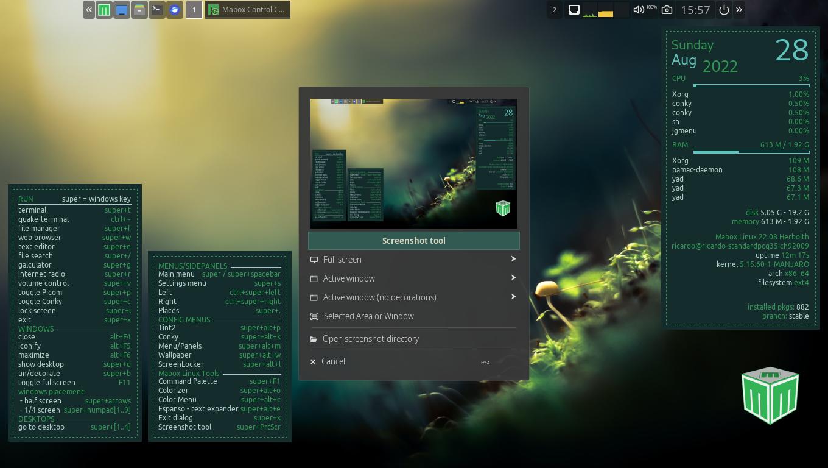The width and height of the screenshot is (828, 468).
Task: Click the yellow memory graph in panel
Action: click(605, 10)
